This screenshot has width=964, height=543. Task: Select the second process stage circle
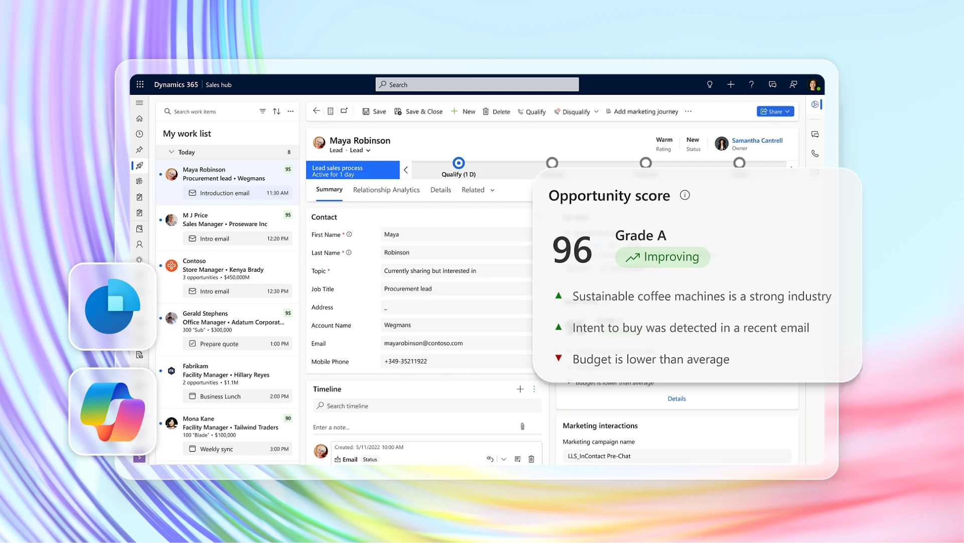tap(552, 163)
